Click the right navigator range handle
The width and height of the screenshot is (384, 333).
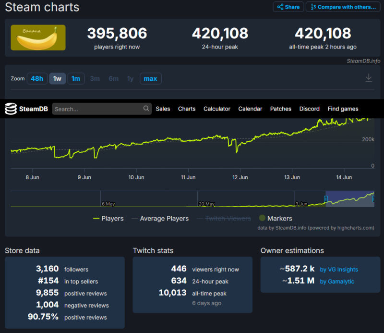pos(373,199)
